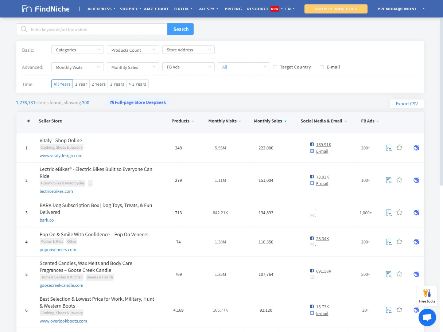Open store analysis icon for Vitaly row
This screenshot has height=332, width=443.
(x=389, y=148)
